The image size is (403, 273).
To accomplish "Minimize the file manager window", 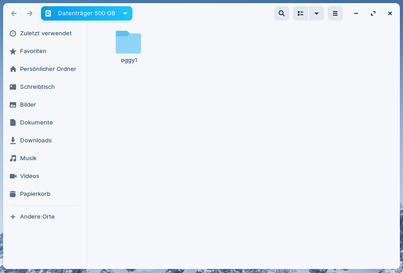I will [x=356, y=13].
